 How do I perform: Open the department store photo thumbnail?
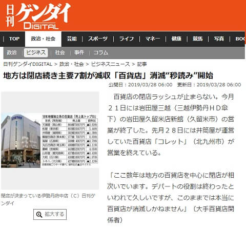click(50, 141)
